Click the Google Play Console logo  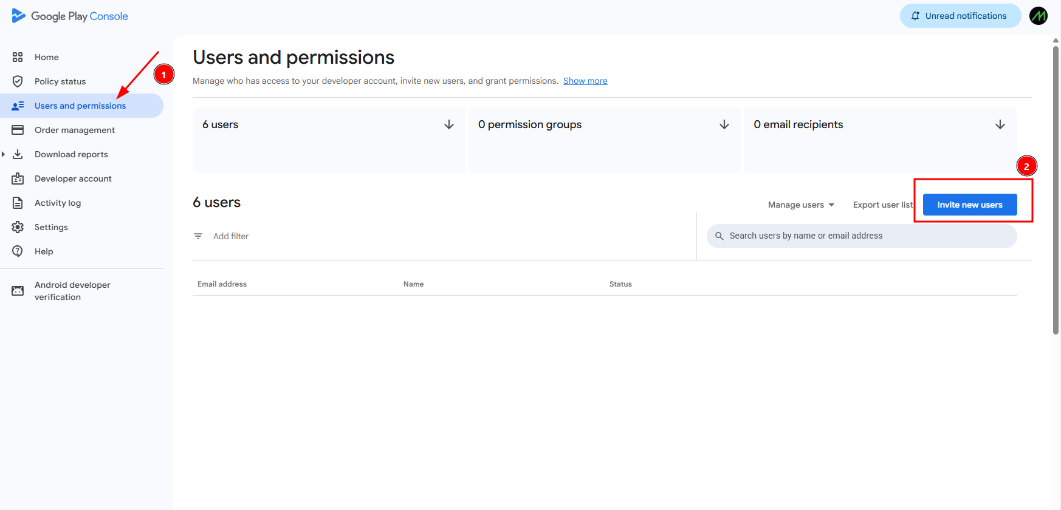pos(70,16)
